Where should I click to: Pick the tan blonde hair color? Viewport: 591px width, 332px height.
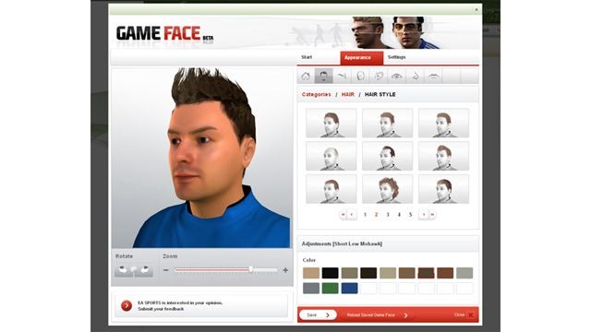pyautogui.click(x=311, y=273)
